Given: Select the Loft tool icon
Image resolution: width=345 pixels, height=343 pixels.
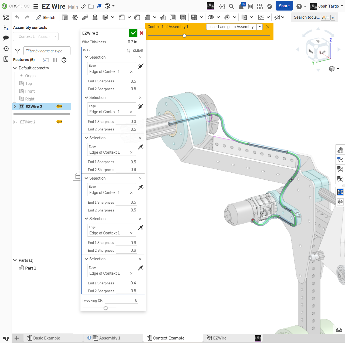Looking at the screenshot, I should tap(95, 17).
